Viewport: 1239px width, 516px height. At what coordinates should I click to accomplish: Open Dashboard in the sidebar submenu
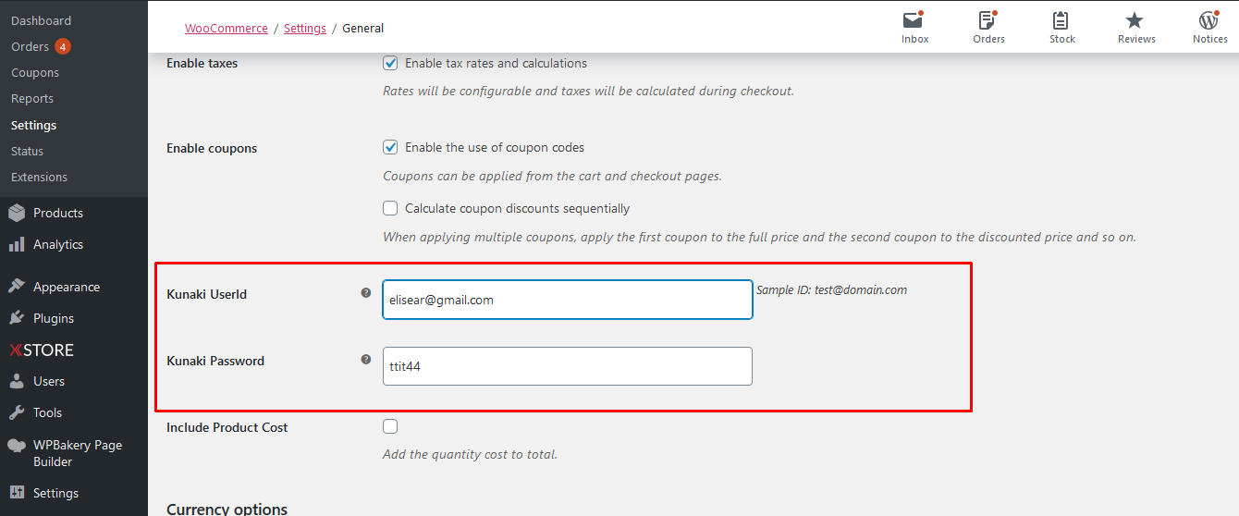[41, 20]
